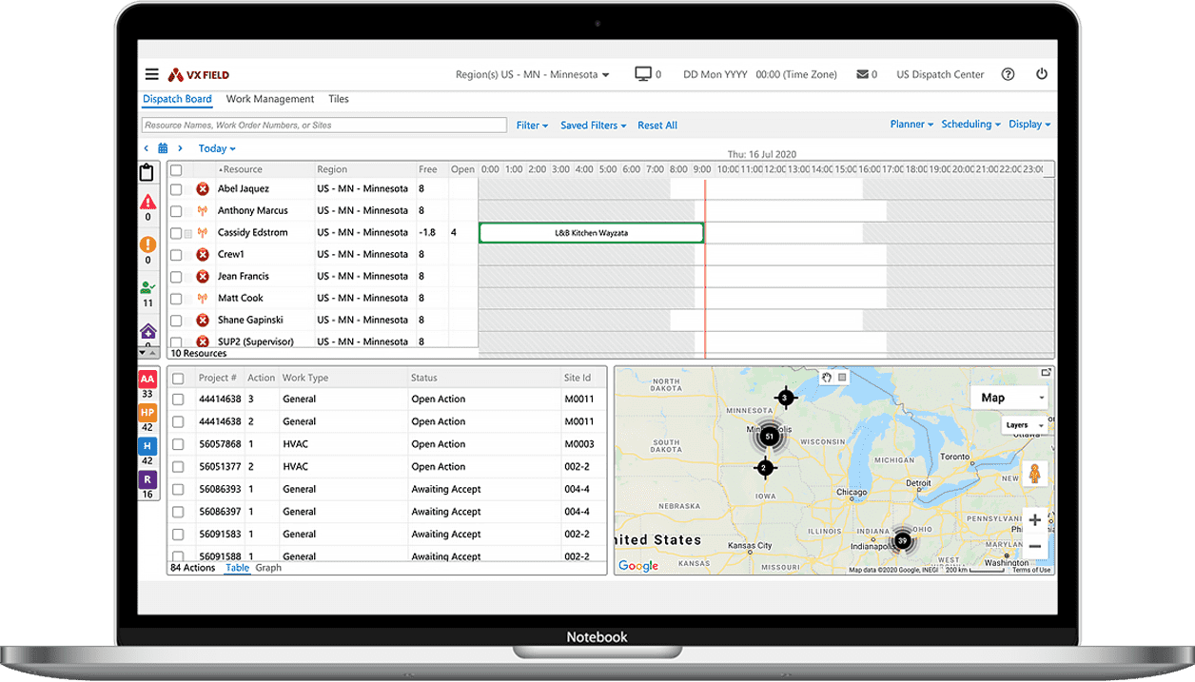Check the Shane Gapinski row checkbox
The image size is (1195, 682).
point(176,321)
